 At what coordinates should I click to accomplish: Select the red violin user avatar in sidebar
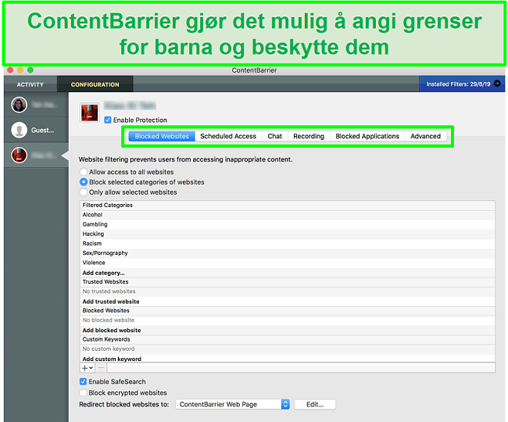(x=19, y=156)
